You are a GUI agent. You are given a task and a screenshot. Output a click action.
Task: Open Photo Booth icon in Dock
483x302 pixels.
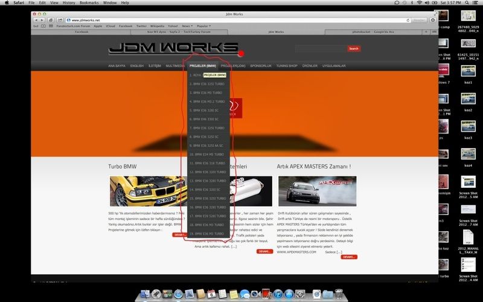266,294
